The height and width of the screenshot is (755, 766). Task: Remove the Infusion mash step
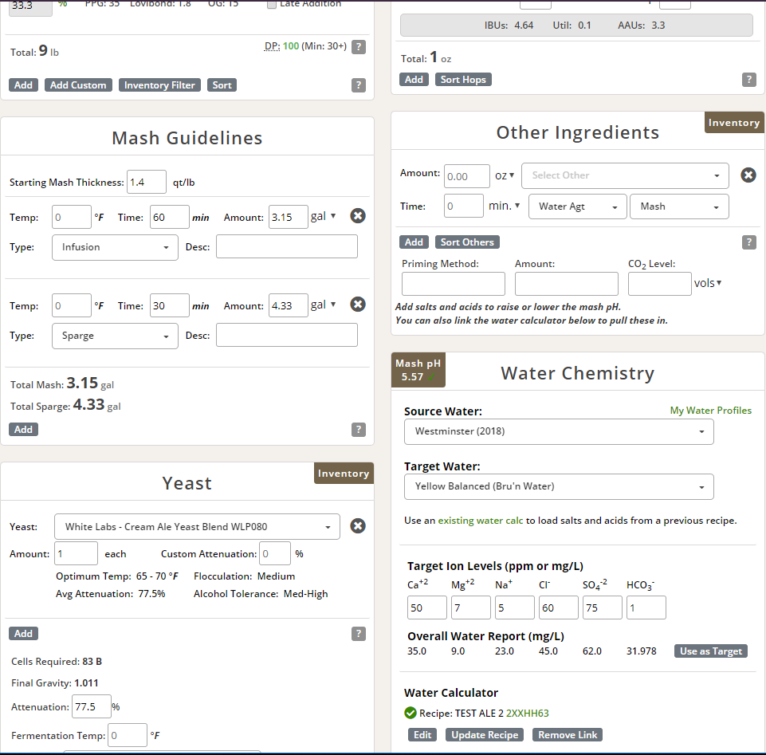[x=358, y=216]
